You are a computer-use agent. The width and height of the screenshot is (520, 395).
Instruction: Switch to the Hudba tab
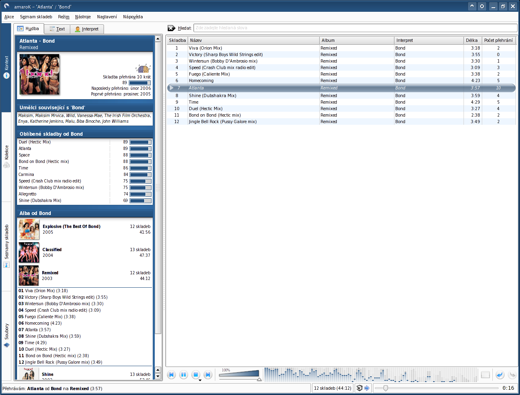29,28
